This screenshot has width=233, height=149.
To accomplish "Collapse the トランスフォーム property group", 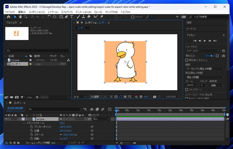I will pyautogui.click(x=24, y=123).
